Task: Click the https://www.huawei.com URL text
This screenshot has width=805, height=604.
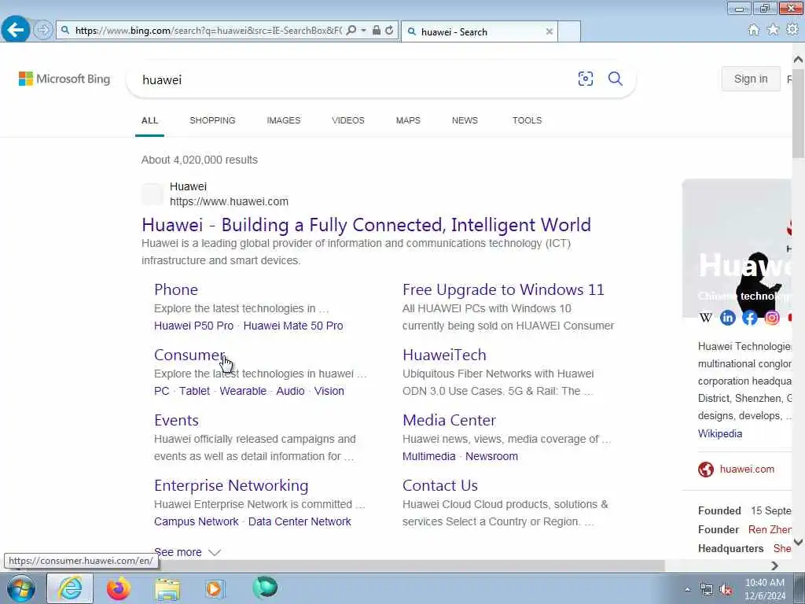Action: (229, 201)
